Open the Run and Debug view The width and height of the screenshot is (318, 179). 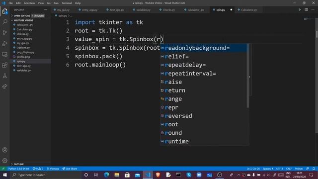pos(5,43)
